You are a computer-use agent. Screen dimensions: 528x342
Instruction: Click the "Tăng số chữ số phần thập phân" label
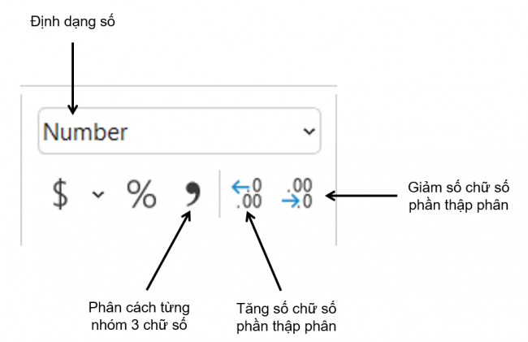(285, 318)
